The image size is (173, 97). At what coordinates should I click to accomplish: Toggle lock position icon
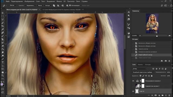tap(146, 76)
